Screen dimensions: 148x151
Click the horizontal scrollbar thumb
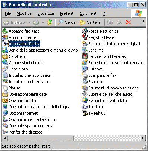[x=41, y=138]
